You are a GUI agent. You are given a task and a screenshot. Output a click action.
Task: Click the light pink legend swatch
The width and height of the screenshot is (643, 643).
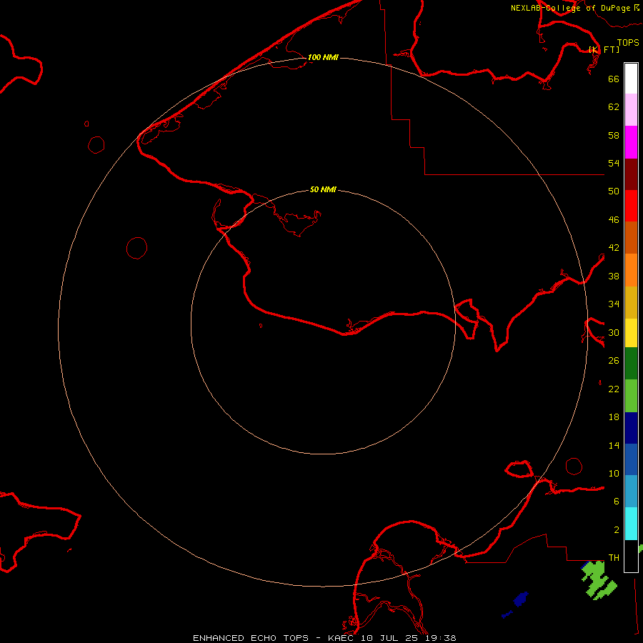coord(631,110)
